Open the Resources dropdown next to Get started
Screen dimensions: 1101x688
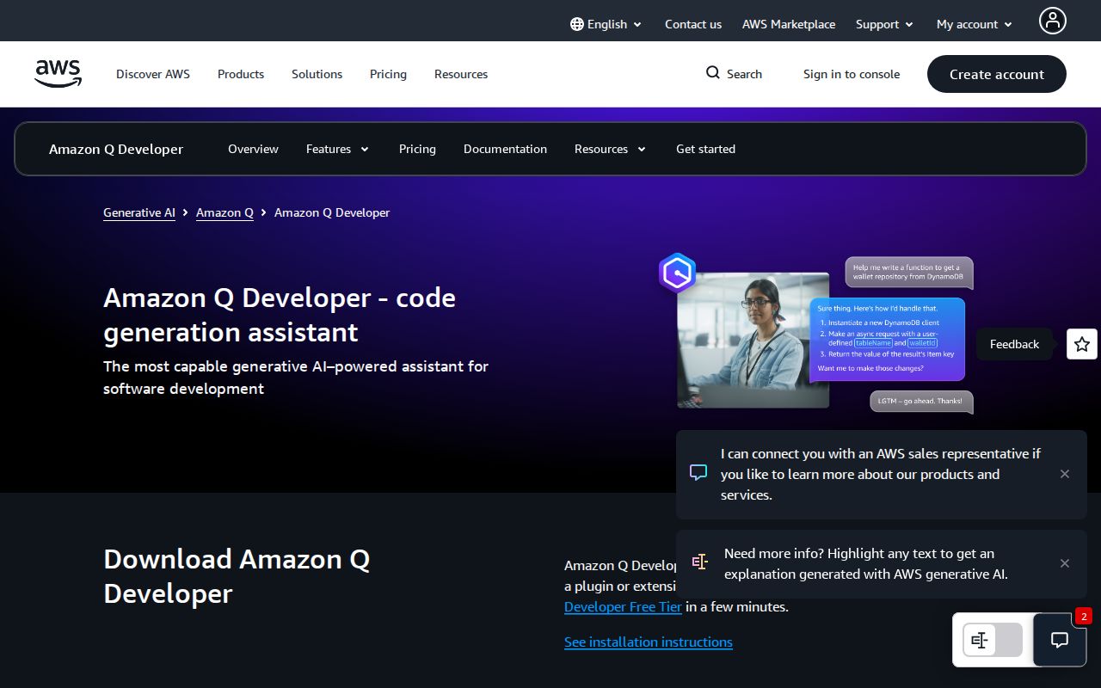pyautogui.click(x=610, y=149)
